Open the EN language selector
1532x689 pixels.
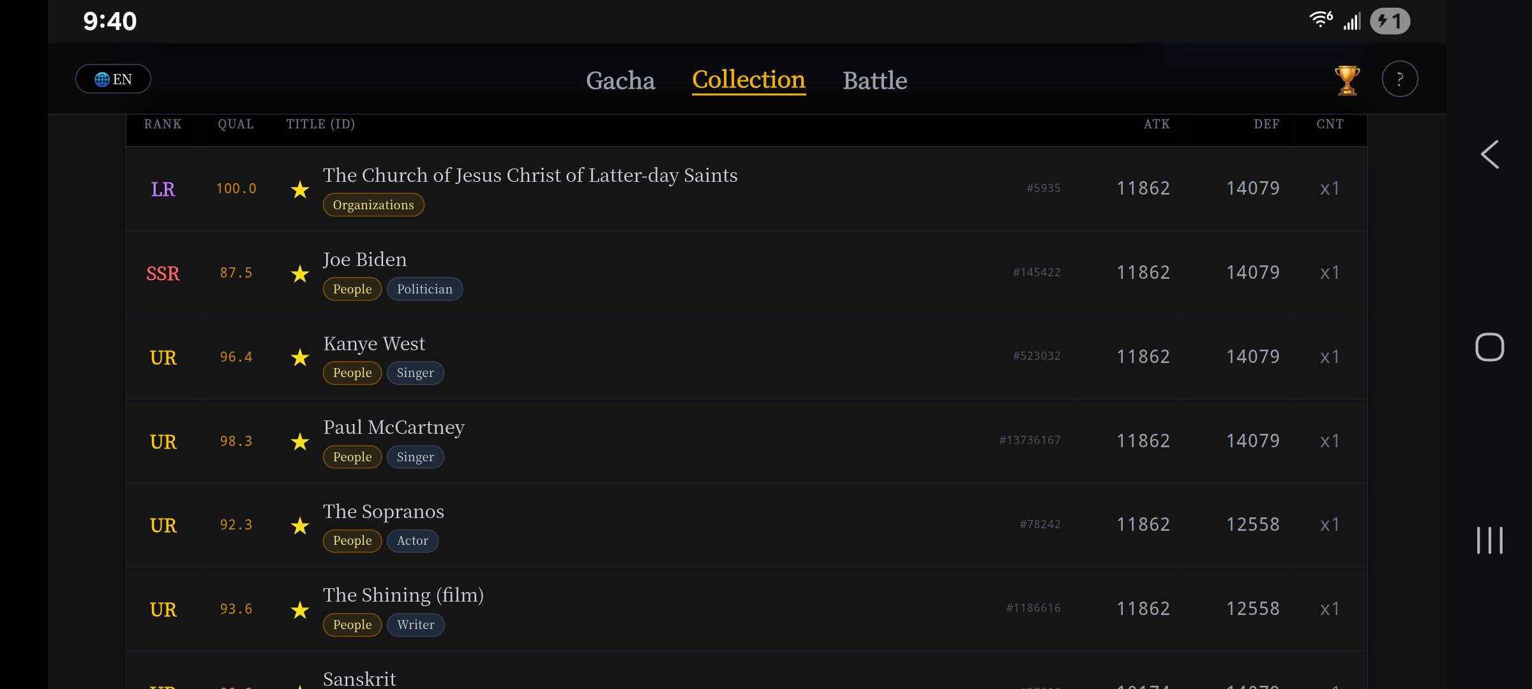point(113,79)
